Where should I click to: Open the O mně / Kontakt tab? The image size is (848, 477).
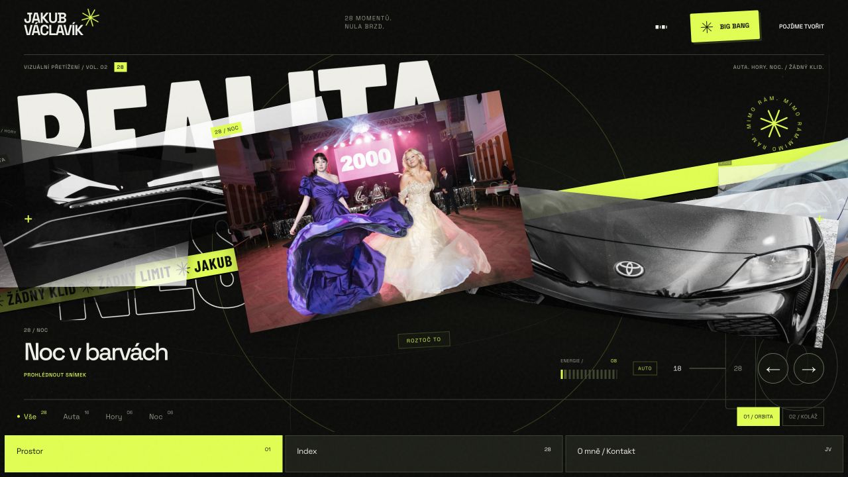(x=704, y=454)
